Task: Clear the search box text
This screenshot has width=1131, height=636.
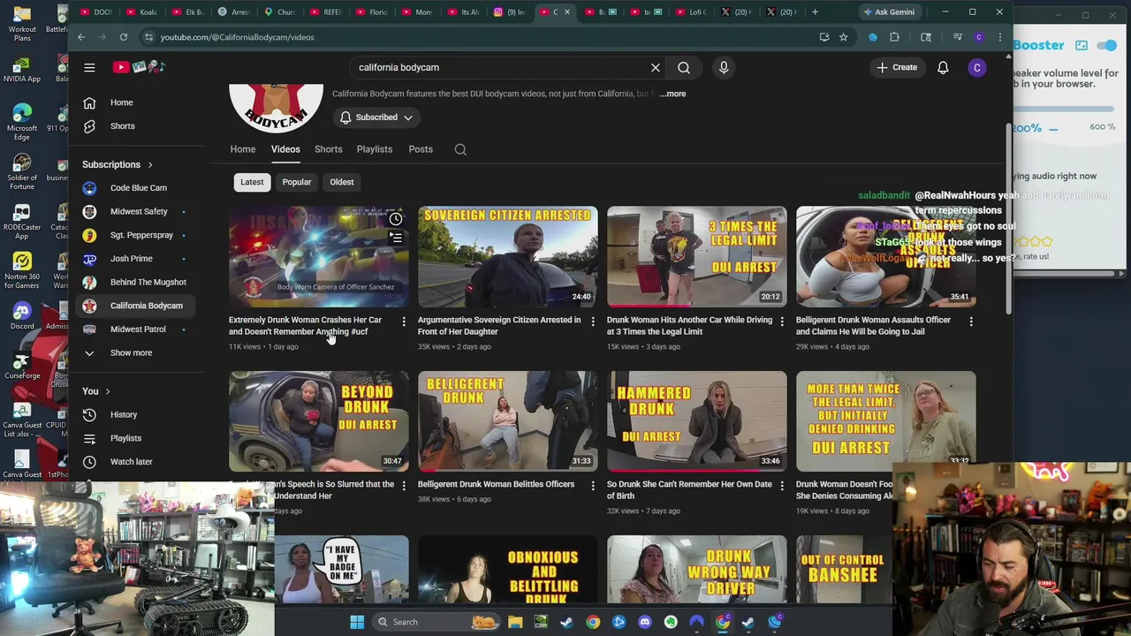Action: [x=656, y=67]
